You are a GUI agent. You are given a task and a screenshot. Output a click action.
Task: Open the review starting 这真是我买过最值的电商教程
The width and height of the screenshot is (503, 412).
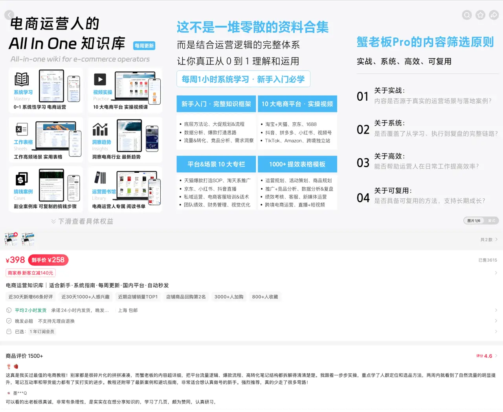click(x=250, y=379)
